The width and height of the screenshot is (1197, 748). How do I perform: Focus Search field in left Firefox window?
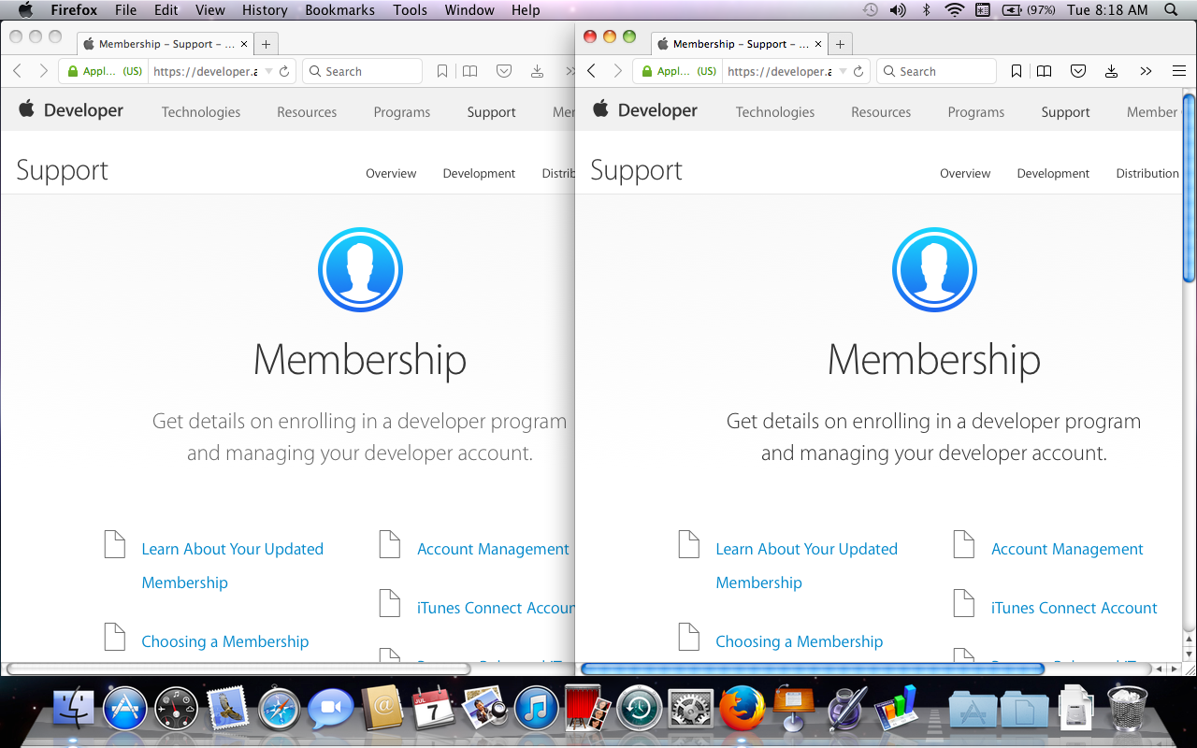click(x=362, y=71)
